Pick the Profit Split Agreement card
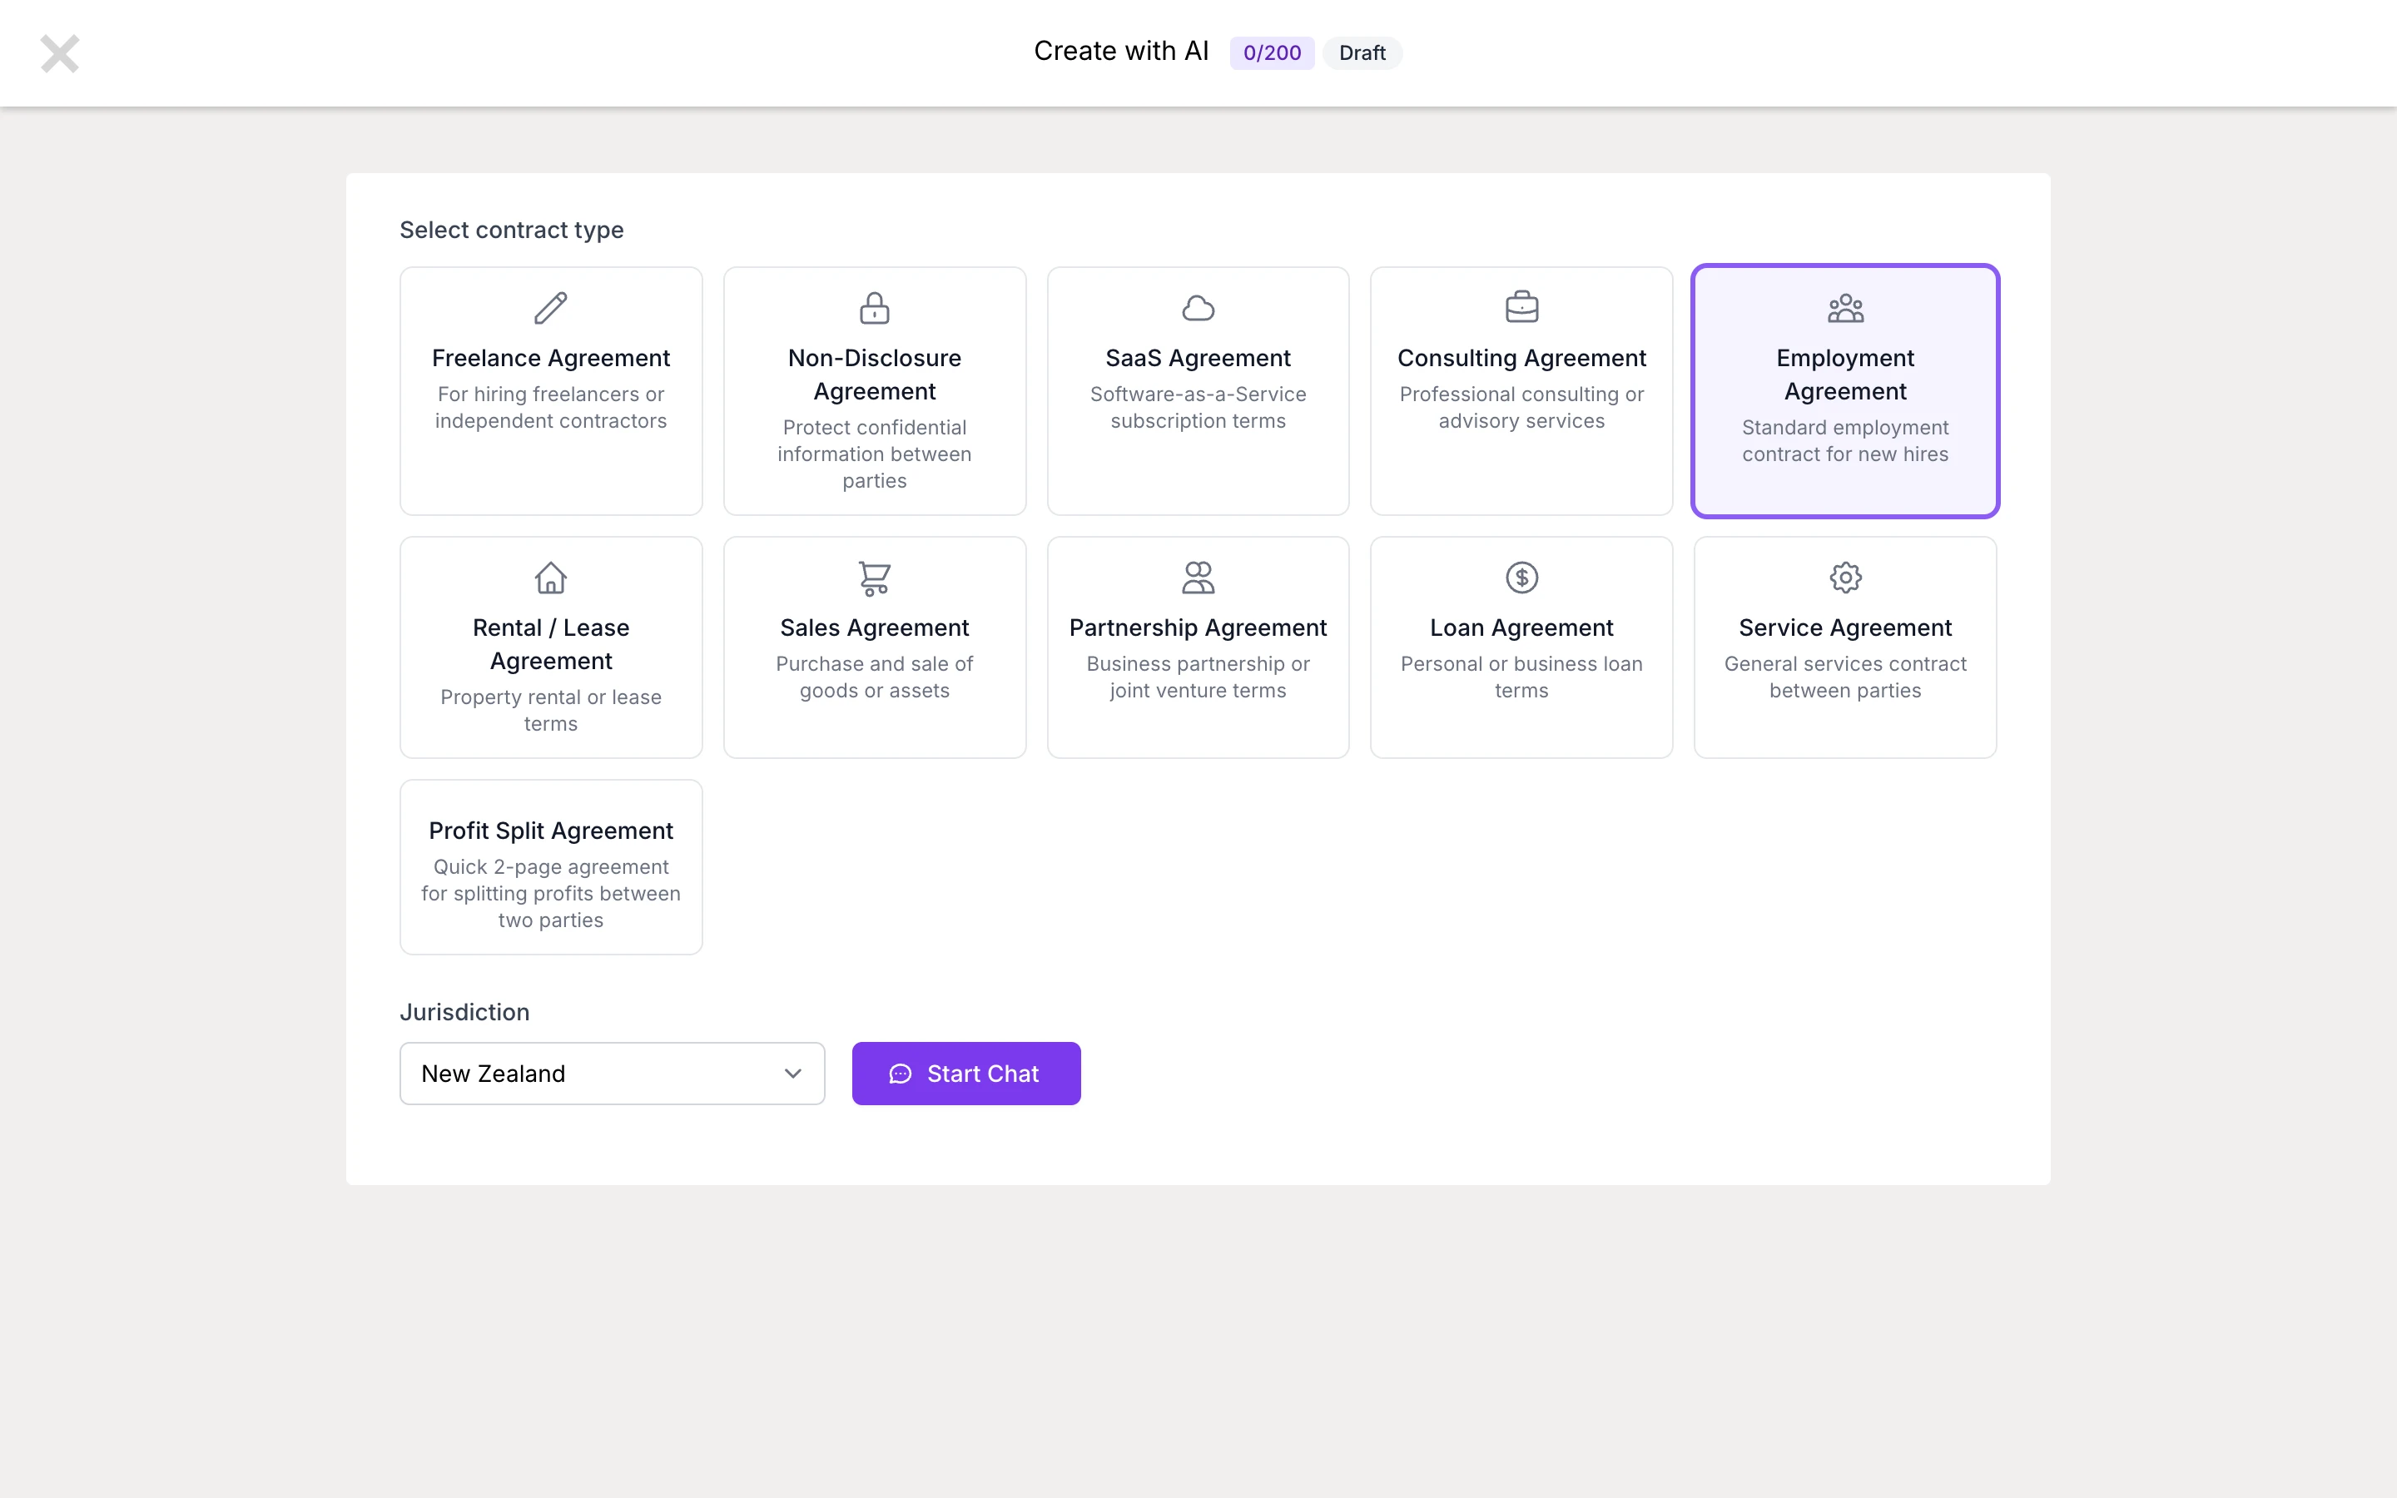The image size is (2397, 1498). [x=551, y=867]
